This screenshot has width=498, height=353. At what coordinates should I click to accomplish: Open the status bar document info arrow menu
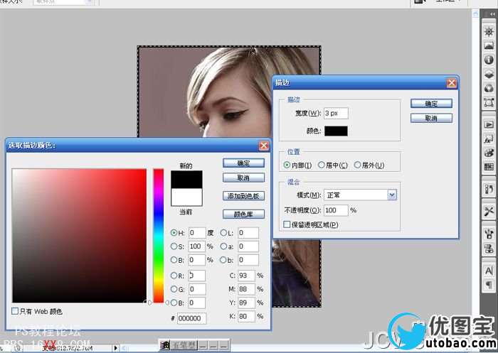point(115,348)
